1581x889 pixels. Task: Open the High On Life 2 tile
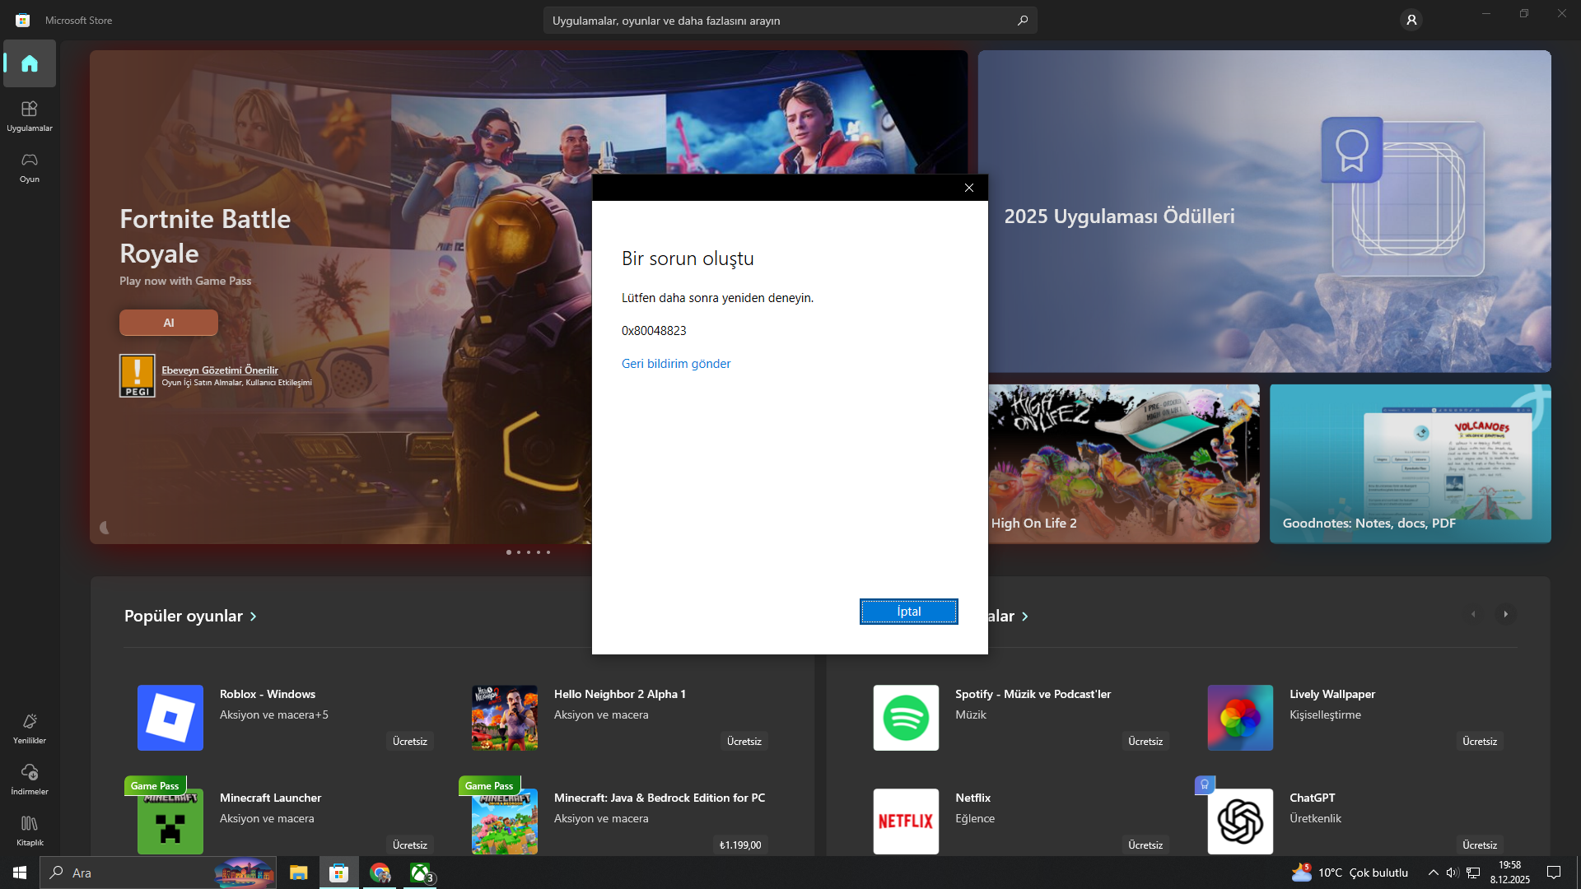(x=1124, y=463)
